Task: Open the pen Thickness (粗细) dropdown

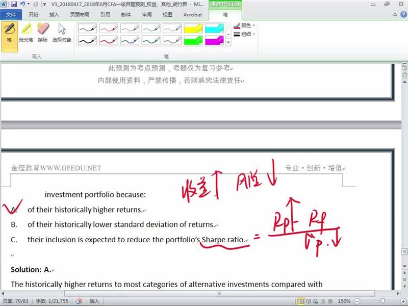Action: (x=245, y=34)
